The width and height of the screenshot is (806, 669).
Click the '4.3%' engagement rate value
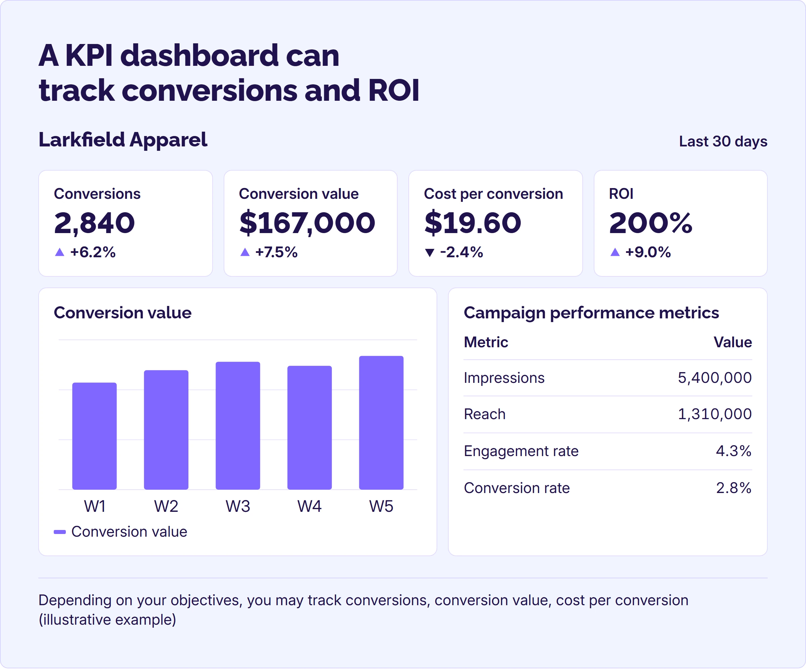click(x=733, y=451)
